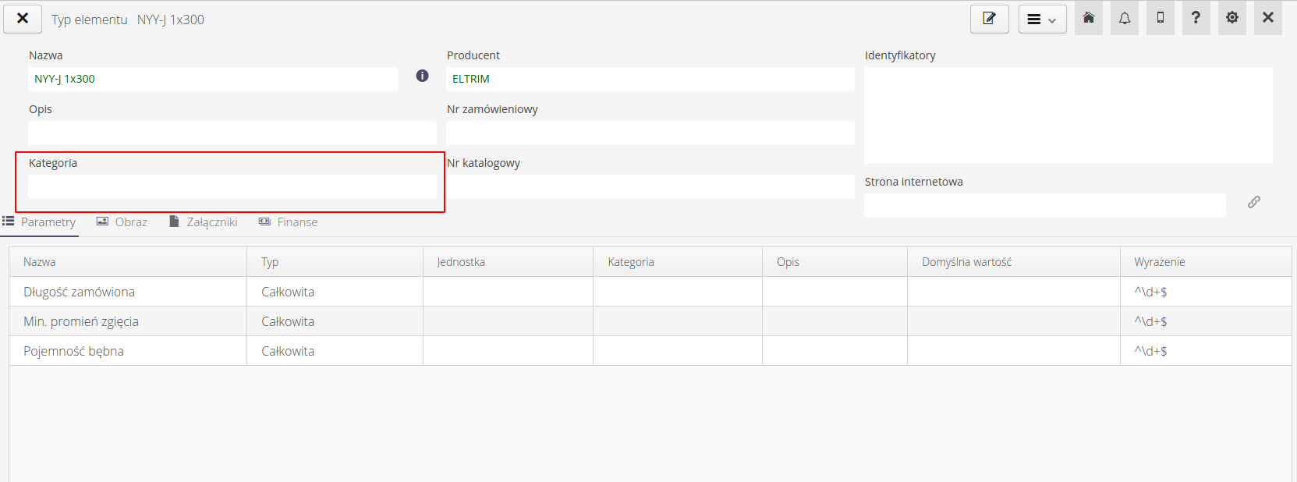Select the Długość zamówiona table row

point(79,292)
